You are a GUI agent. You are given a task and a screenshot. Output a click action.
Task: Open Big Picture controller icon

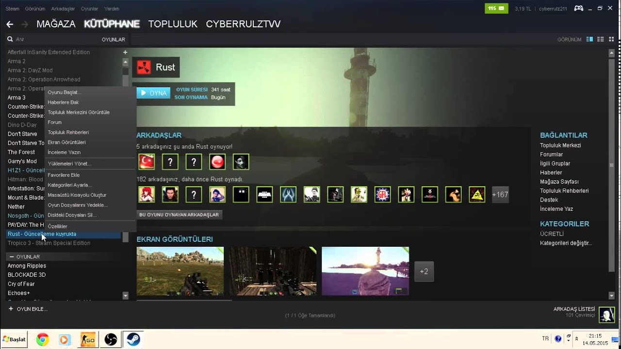coord(578,8)
